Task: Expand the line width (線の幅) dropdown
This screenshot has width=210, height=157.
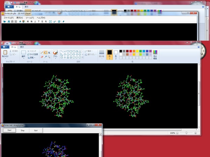Action: 101,54
